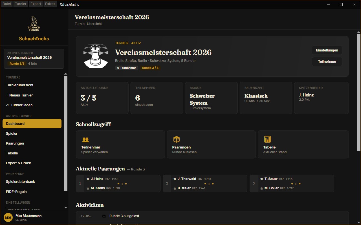Select the Dashboard sidebar item
Viewport: 361px width, 225px height.
coord(32,123)
